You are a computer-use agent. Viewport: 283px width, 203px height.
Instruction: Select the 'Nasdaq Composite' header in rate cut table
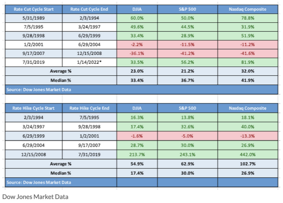(x=247, y=9)
